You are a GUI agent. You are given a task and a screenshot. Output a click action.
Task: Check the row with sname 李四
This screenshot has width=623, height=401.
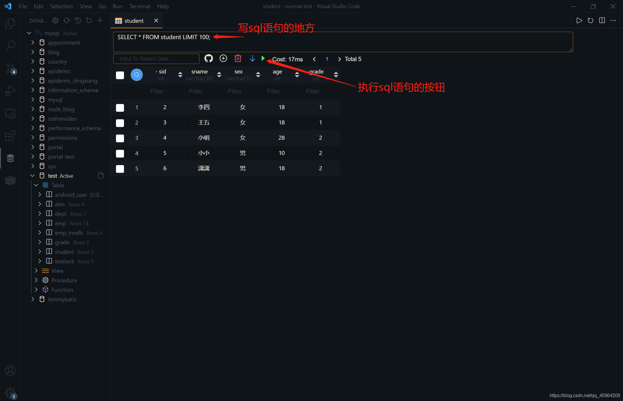[x=120, y=108]
